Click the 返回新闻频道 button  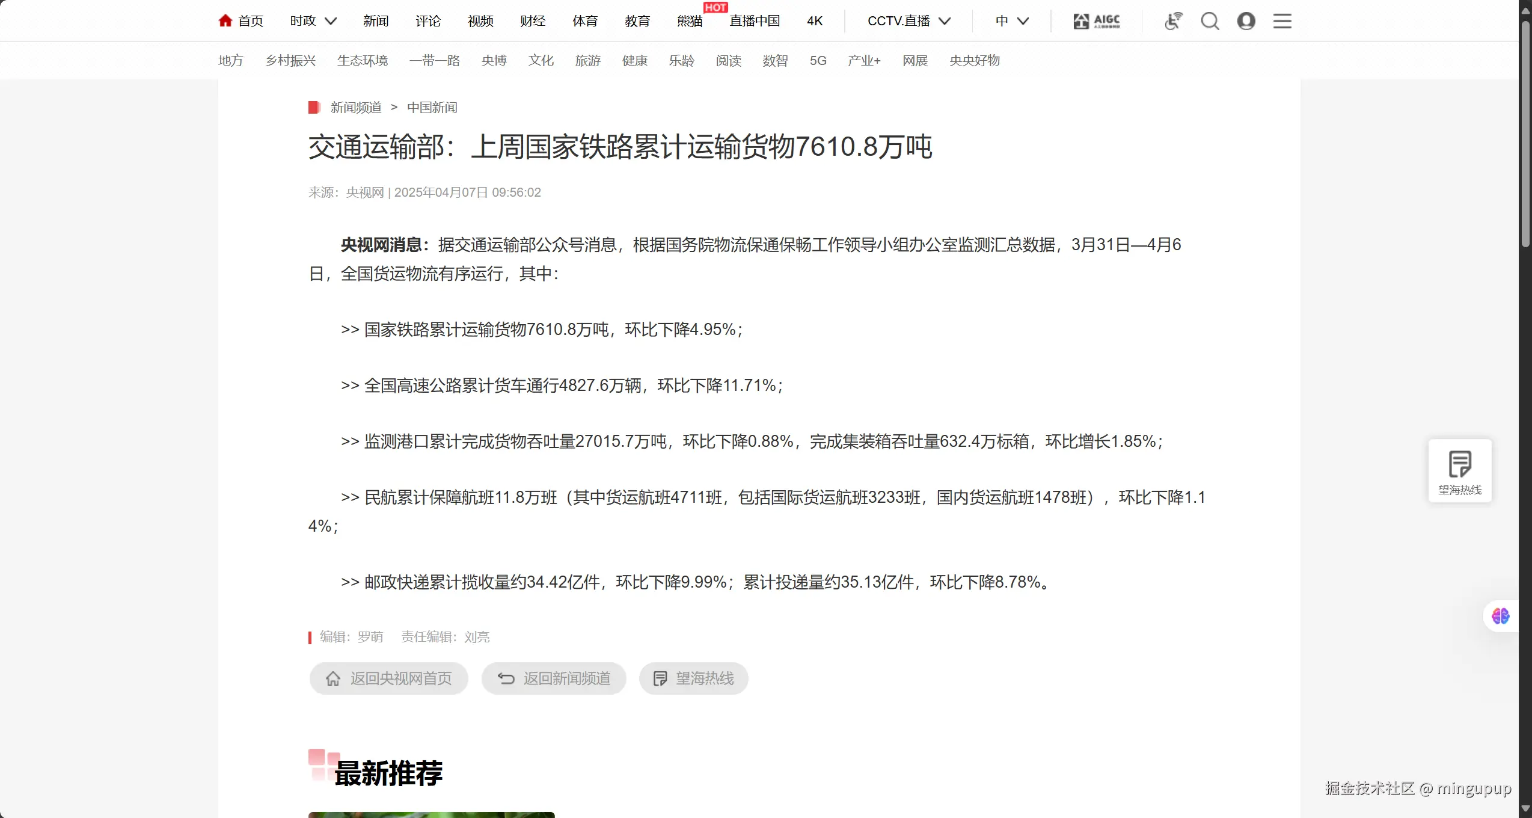click(x=554, y=678)
